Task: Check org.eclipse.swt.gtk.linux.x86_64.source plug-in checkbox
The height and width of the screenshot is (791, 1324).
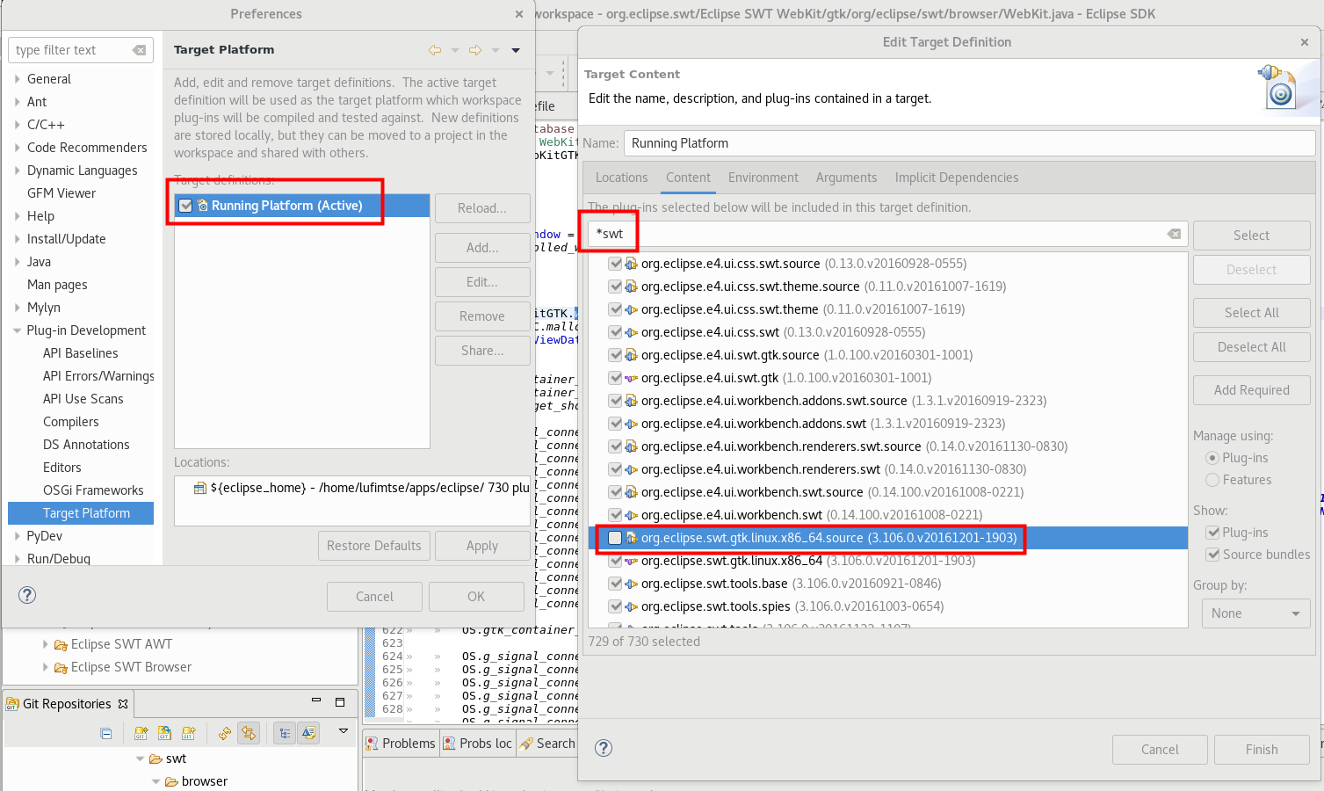Action: [x=615, y=538]
